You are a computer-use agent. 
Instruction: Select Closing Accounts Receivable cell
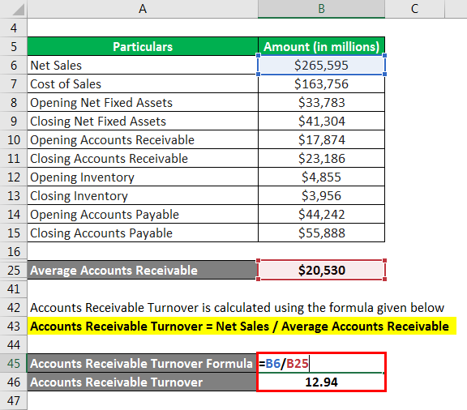(x=143, y=158)
